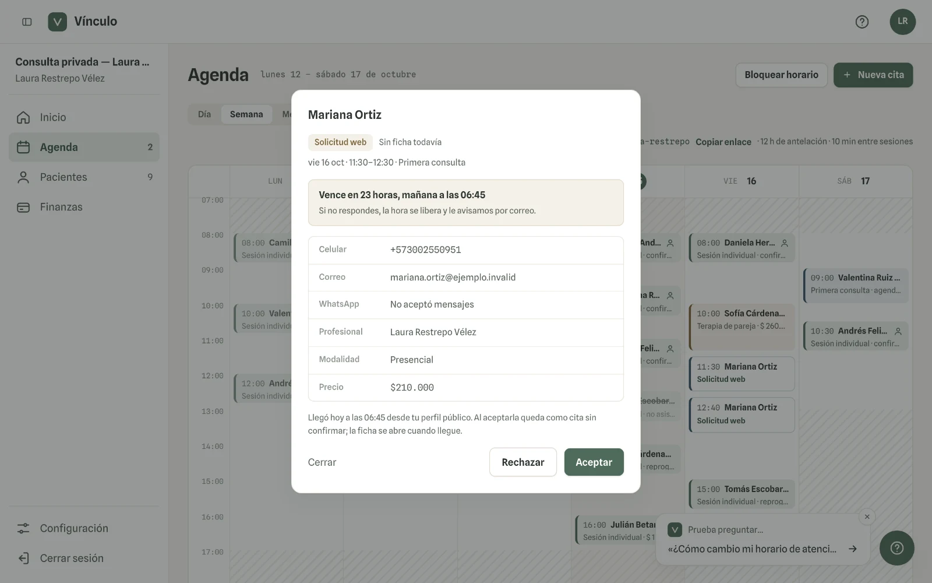Accept the Mariana Ortiz request
Viewport: 932px width, 583px height.
594,462
